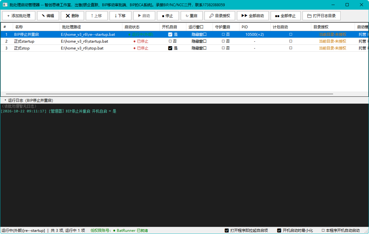
Task: Toggle 开机自启 for 正式stop
Action: pos(170,48)
